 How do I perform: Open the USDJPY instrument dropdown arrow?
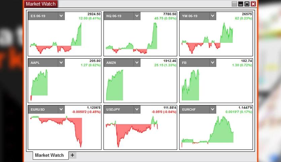[137, 109]
